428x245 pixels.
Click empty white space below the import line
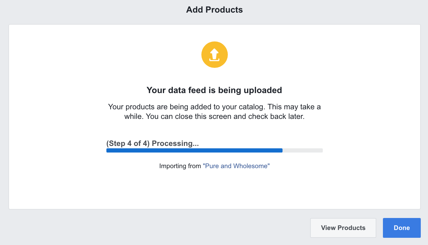pyautogui.click(x=214, y=189)
